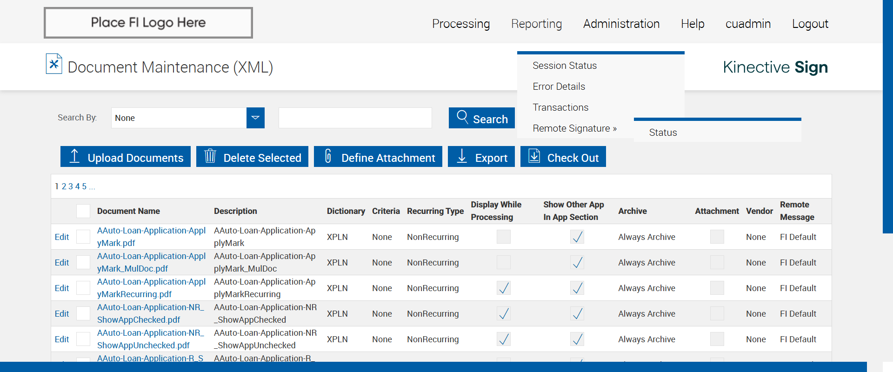
Task: Click the search text input field
Action: (355, 118)
